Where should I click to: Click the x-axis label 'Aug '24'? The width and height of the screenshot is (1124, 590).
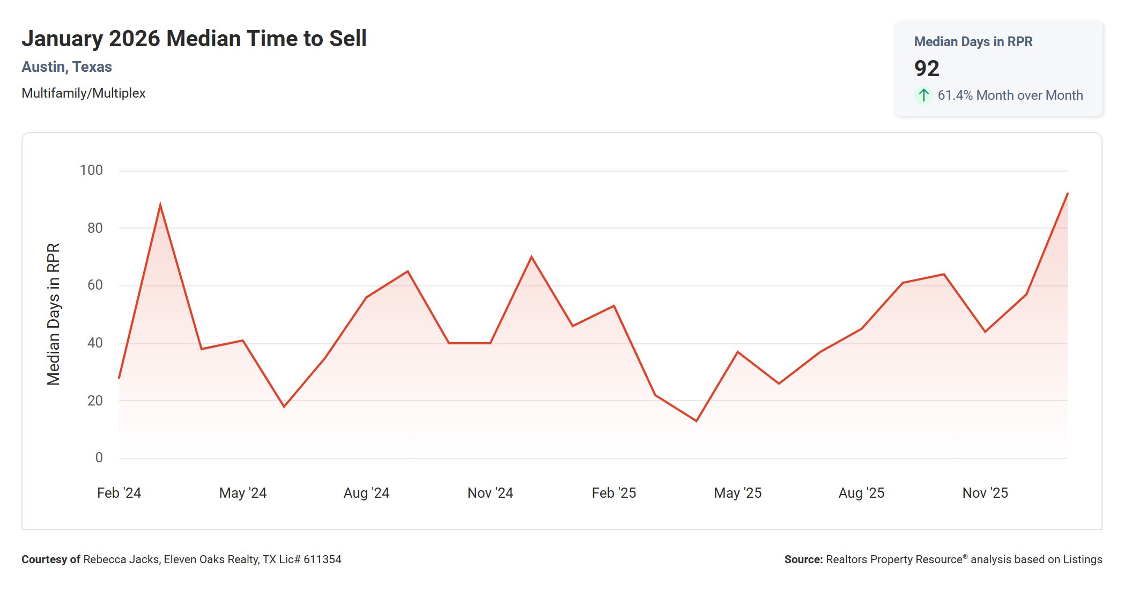click(366, 493)
